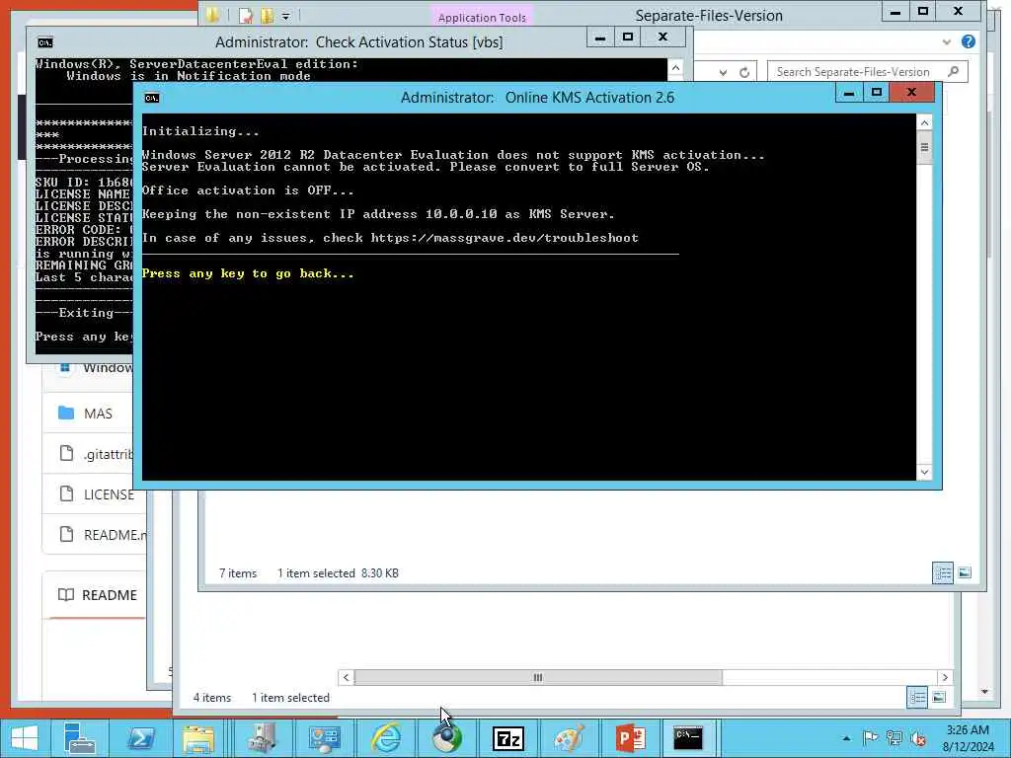Click the Check Activation Status window title bar
Image resolution: width=1011 pixels, height=758 pixels.
click(359, 41)
